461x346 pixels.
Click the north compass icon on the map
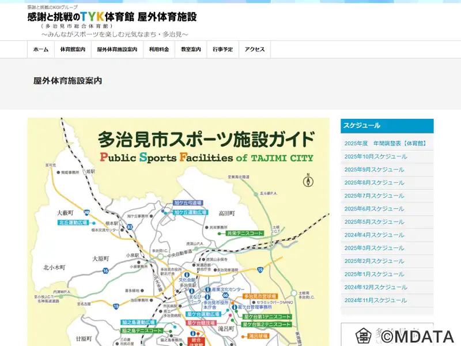click(x=308, y=181)
